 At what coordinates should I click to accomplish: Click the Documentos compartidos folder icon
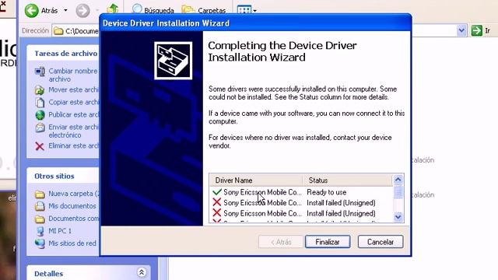coord(40,219)
